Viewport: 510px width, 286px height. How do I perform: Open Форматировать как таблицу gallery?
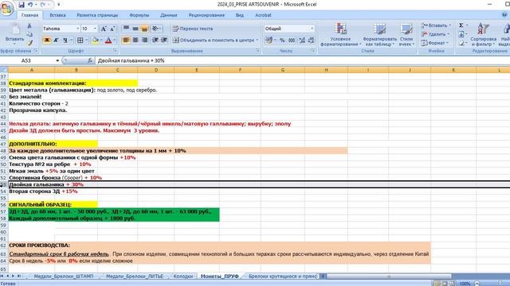coord(379,35)
